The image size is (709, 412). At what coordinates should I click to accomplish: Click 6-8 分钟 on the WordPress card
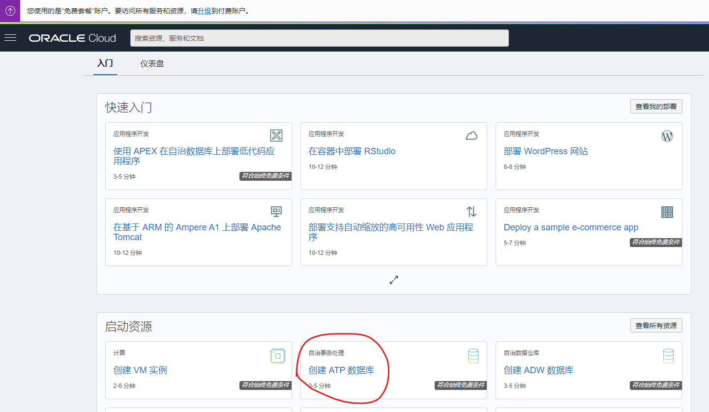515,167
